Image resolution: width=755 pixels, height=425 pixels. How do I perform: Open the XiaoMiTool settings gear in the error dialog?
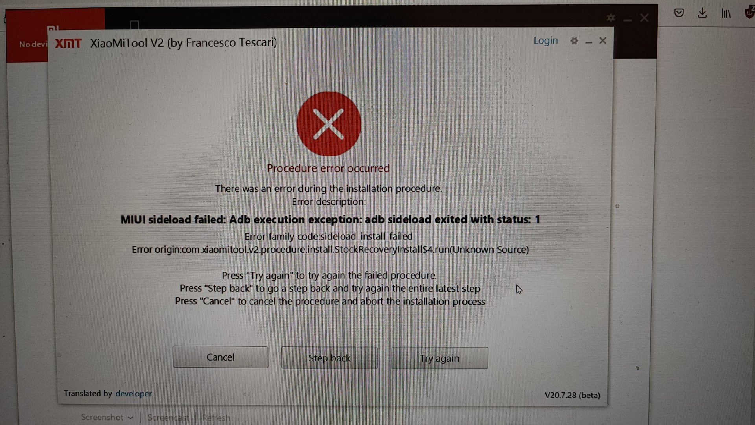(x=574, y=41)
